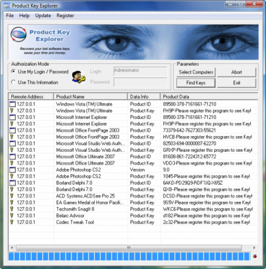Sort by Remote Address column header
The width and height of the screenshot is (266, 269).
click(31, 96)
